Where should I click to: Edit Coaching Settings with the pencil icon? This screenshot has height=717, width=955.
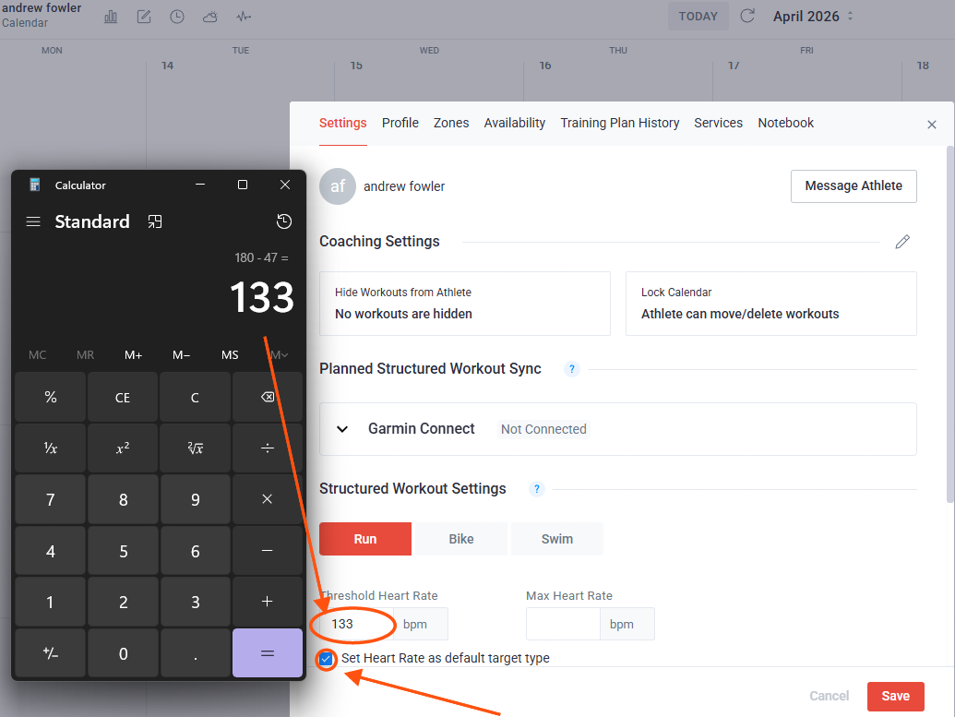click(x=902, y=242)
